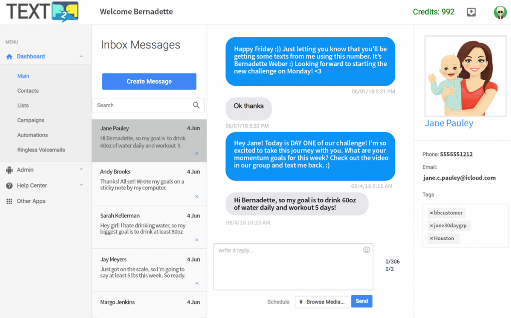The height and width of the screenshot is (318, 511).
Task: Focus the write a reply text box
Action: (x=293, y=267)
